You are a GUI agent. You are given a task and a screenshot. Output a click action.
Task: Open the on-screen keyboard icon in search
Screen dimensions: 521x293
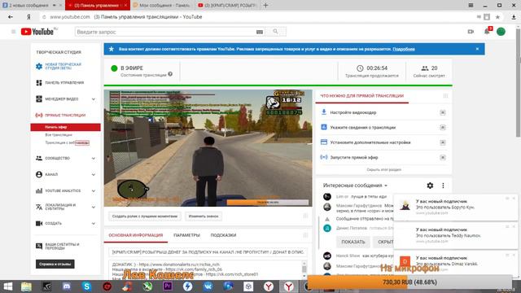(260, 32)
